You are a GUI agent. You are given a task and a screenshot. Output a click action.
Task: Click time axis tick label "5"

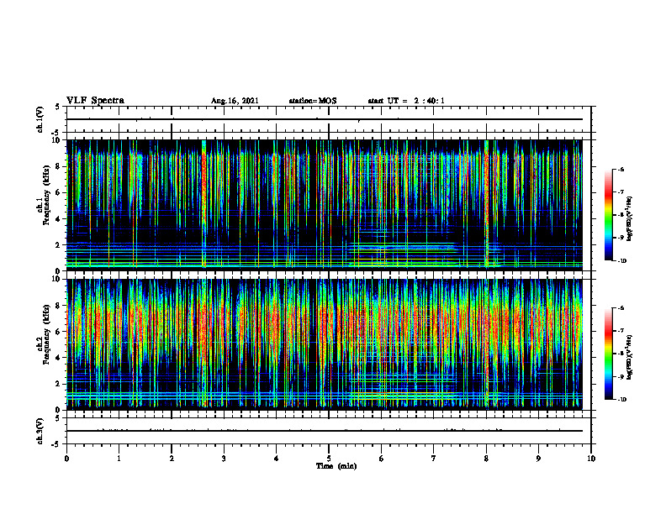pos(329,459)
